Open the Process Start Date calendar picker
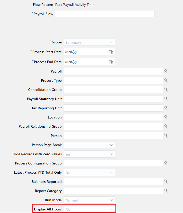 click(111, 52)
